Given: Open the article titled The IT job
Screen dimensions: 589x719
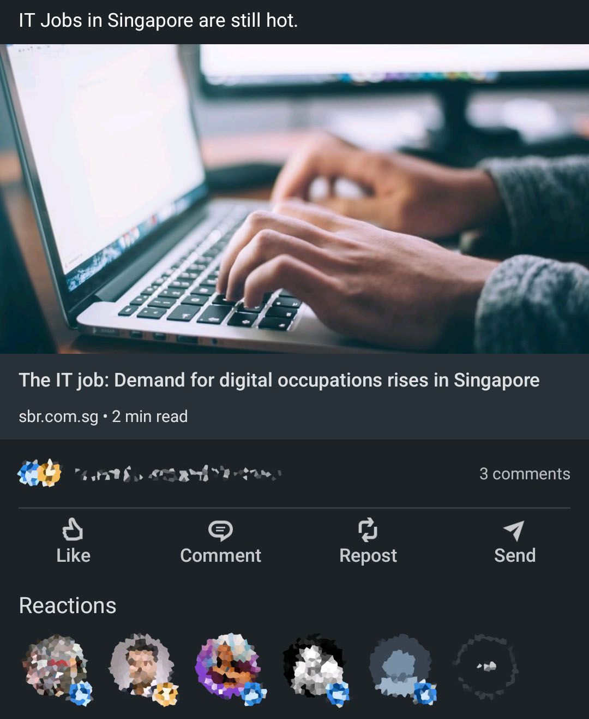Looking at the screenshot, I should [x=279, y=380].
